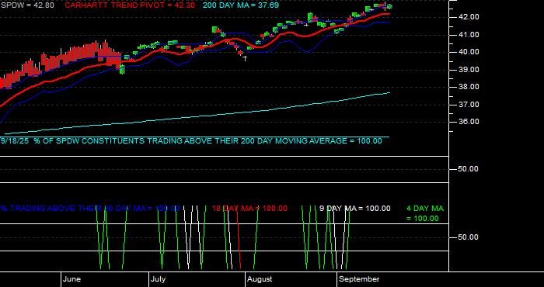Click the SPDW = 42.80 price label
544x287 pixels.
coord(27,5)
